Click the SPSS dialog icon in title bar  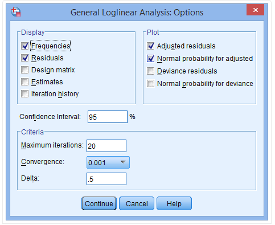tap(16, 12)
